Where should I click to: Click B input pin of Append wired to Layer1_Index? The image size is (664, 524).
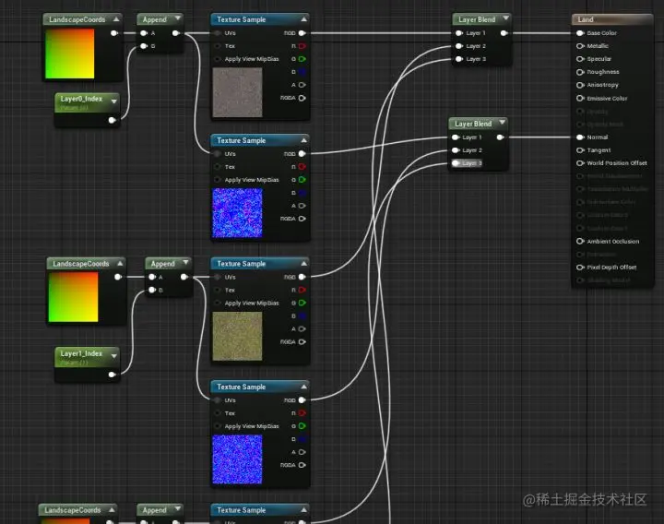152,291
